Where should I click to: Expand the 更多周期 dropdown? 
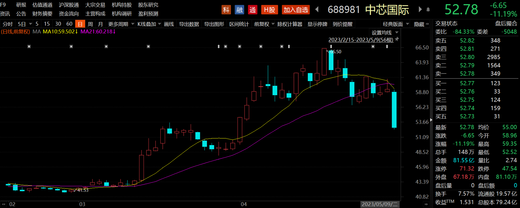coord(121,24)
